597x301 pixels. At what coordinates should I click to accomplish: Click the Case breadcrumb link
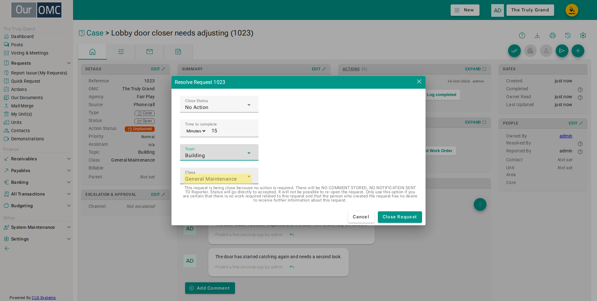coord(95,33)
